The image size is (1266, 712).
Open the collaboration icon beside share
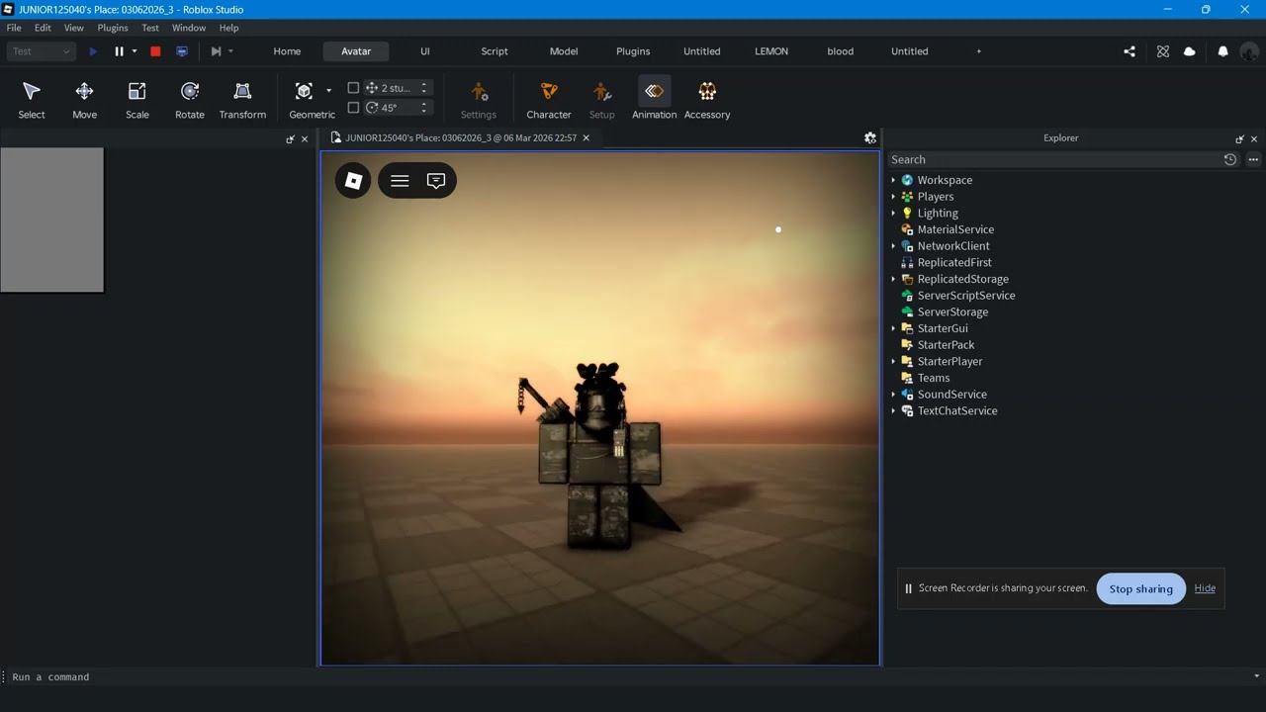[1163, 51]
